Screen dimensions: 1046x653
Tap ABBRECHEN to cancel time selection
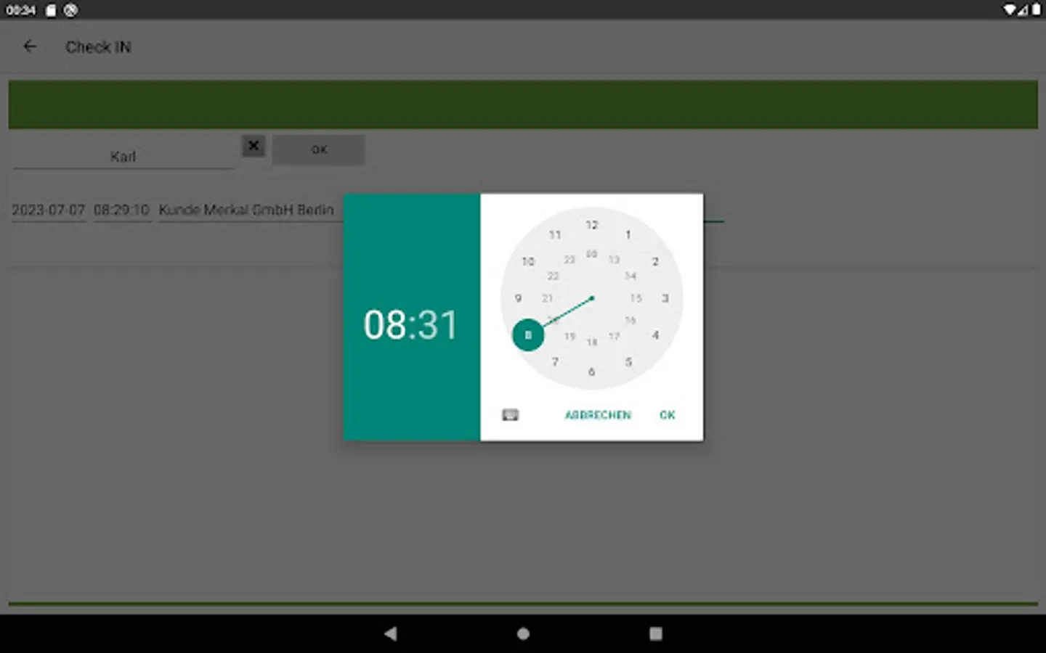598,415
